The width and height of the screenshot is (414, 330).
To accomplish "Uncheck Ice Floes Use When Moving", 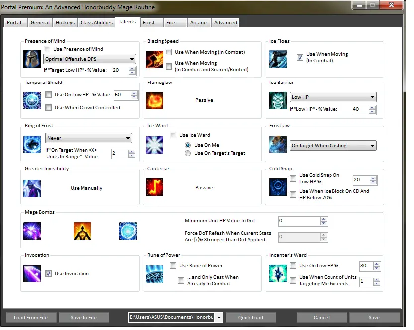I will click(300, 57).
